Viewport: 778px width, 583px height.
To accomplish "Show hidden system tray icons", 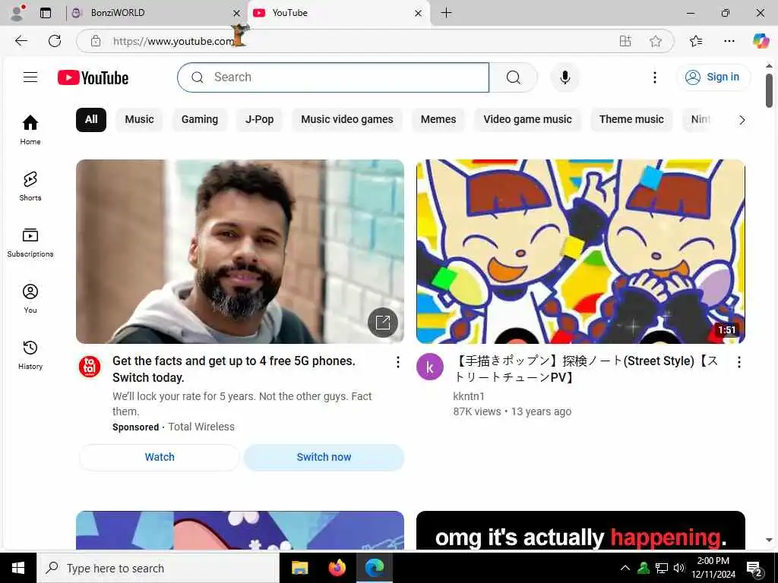I will coord(625,568).
